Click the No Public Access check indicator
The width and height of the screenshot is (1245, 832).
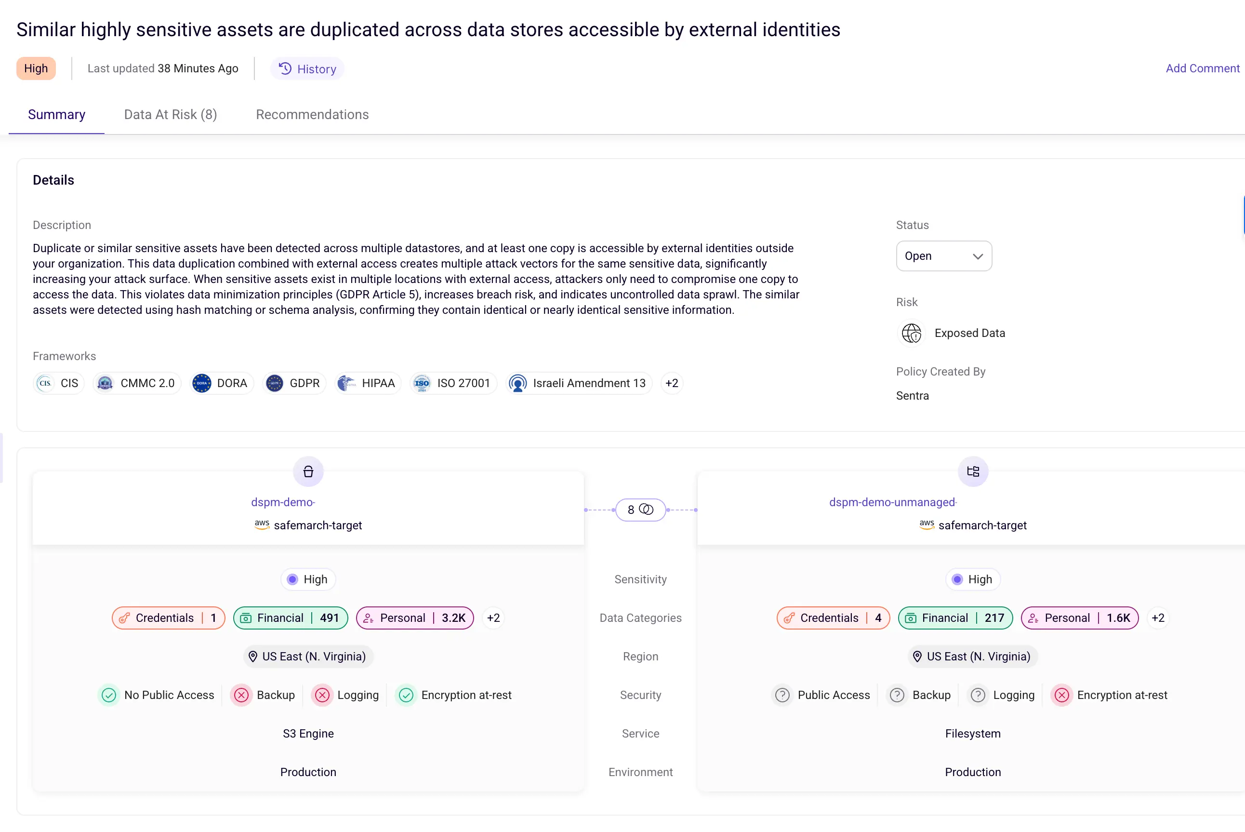pyautogui.click(x=108, y=695)
